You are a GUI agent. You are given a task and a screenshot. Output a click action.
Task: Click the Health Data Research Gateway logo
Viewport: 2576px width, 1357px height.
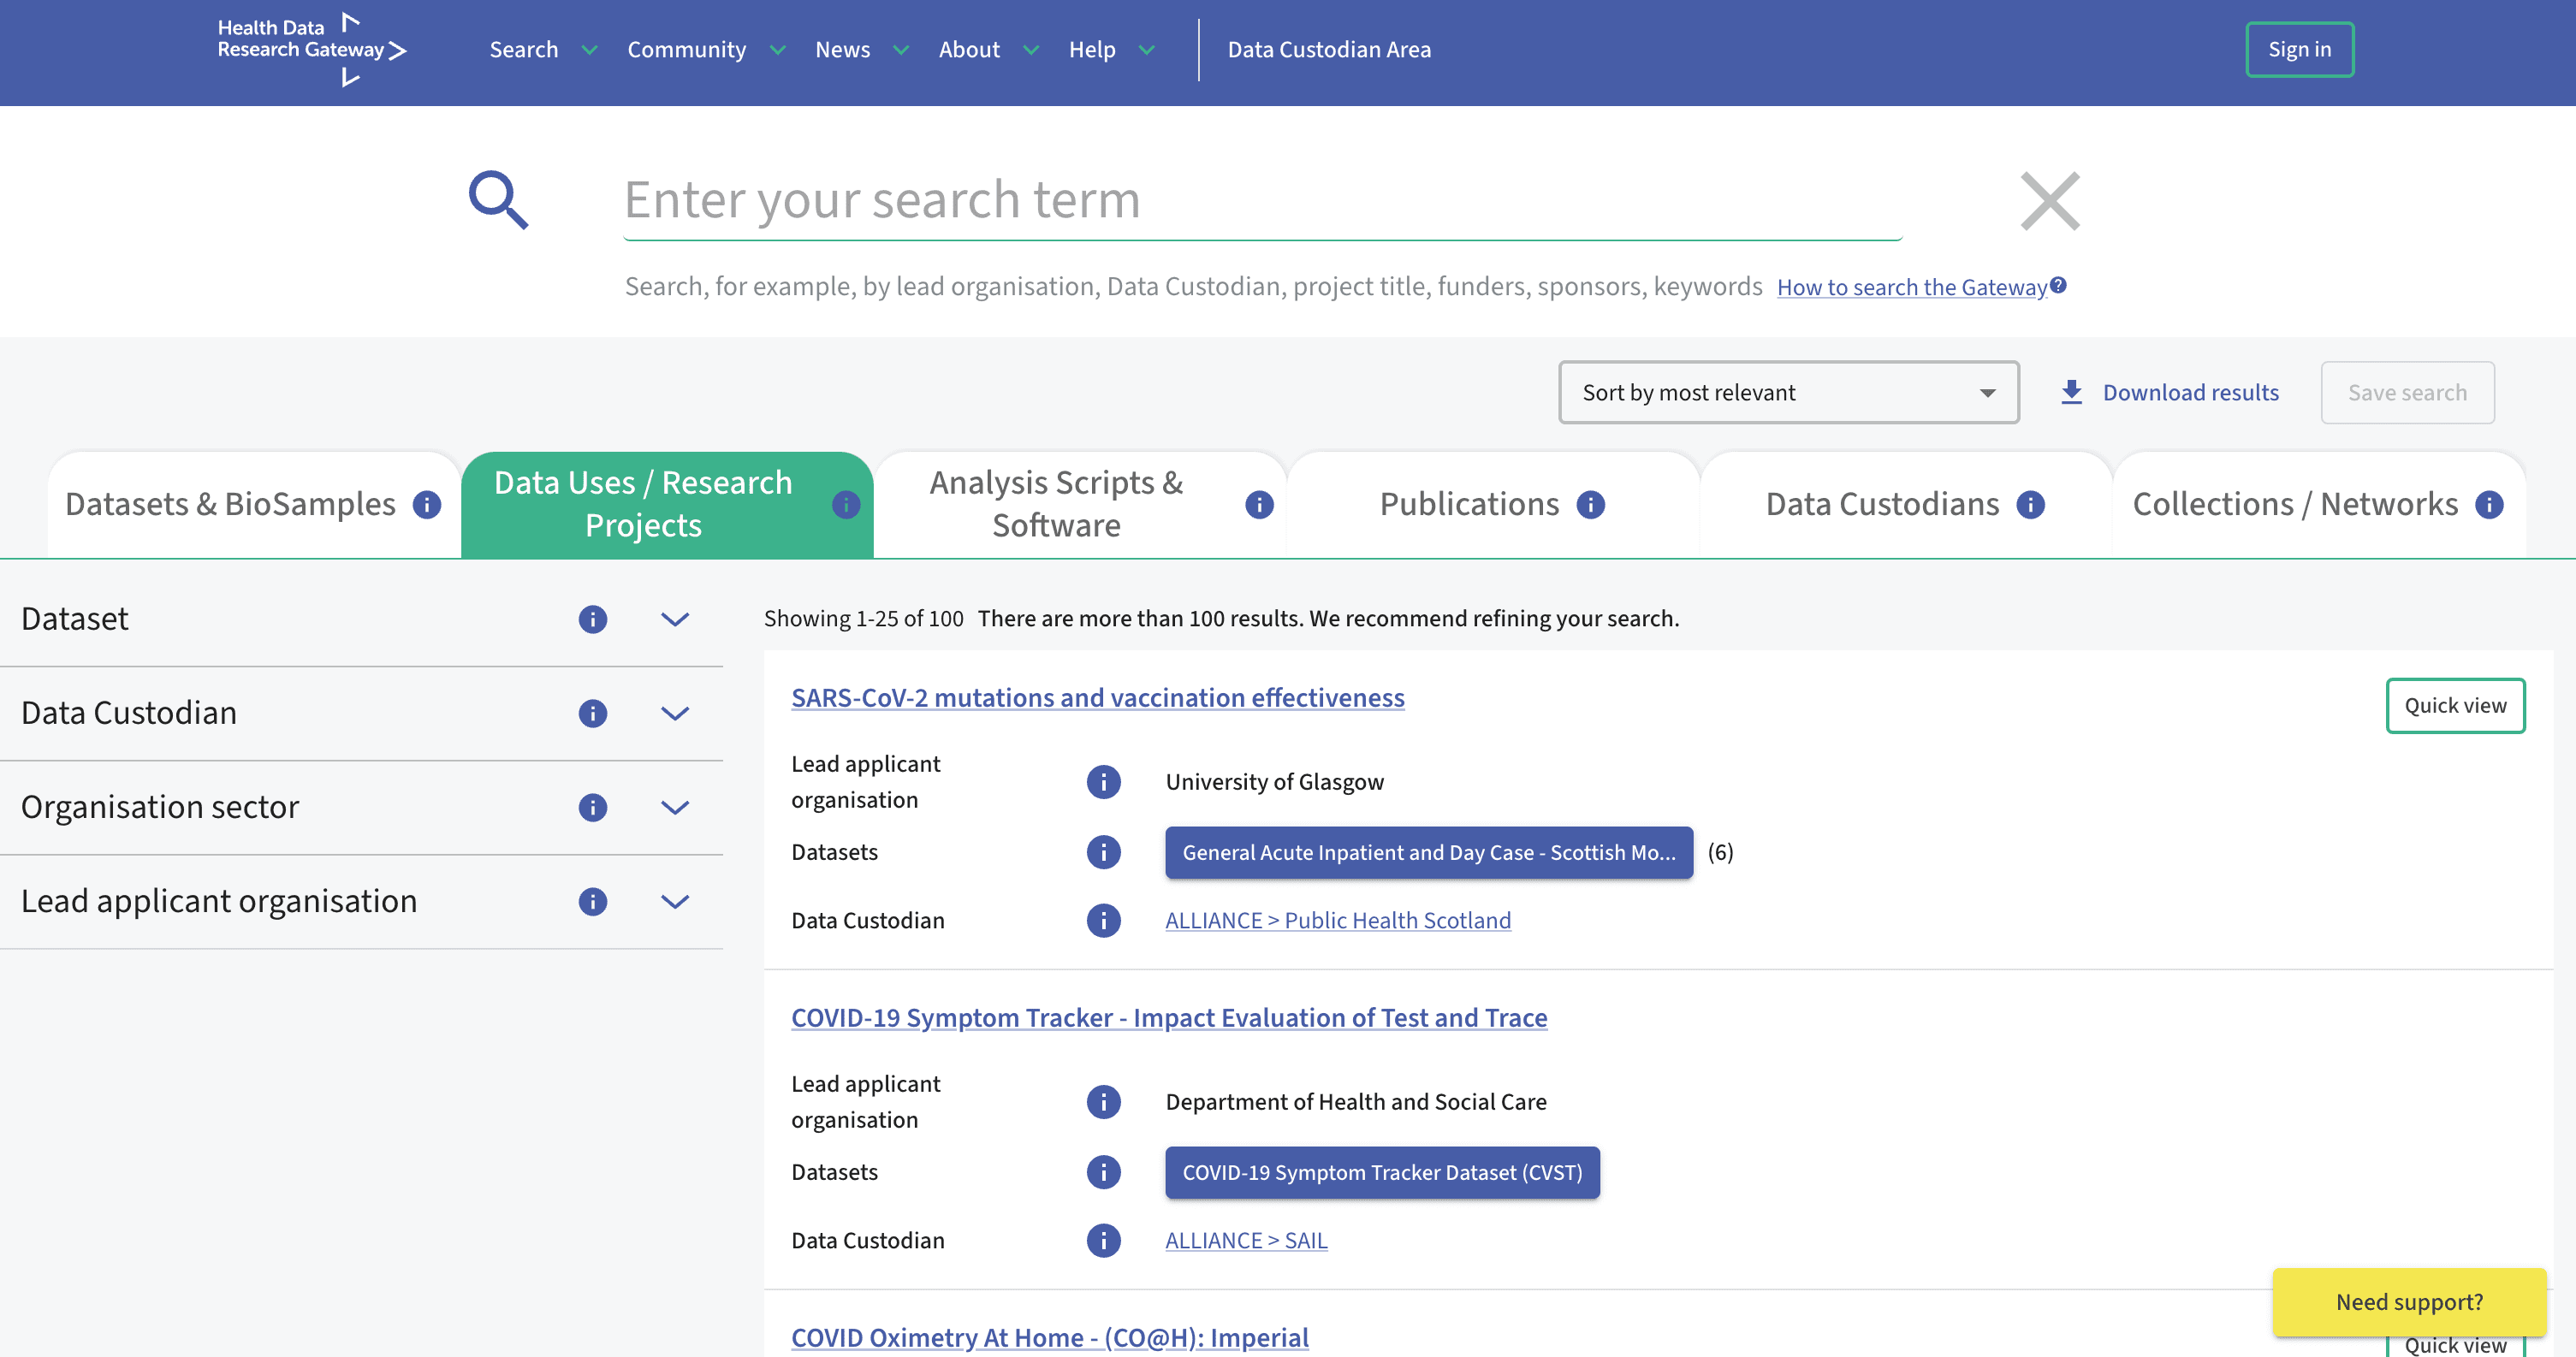point(312,49)
